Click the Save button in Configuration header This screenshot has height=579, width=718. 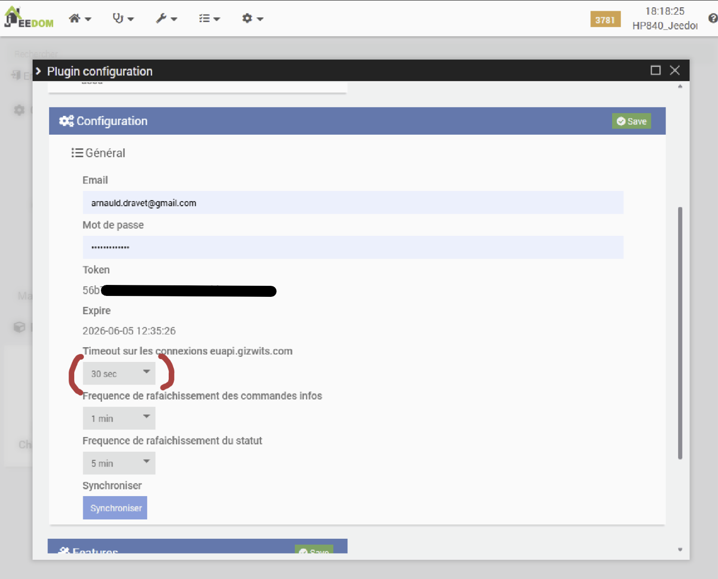tap(631, 121)
